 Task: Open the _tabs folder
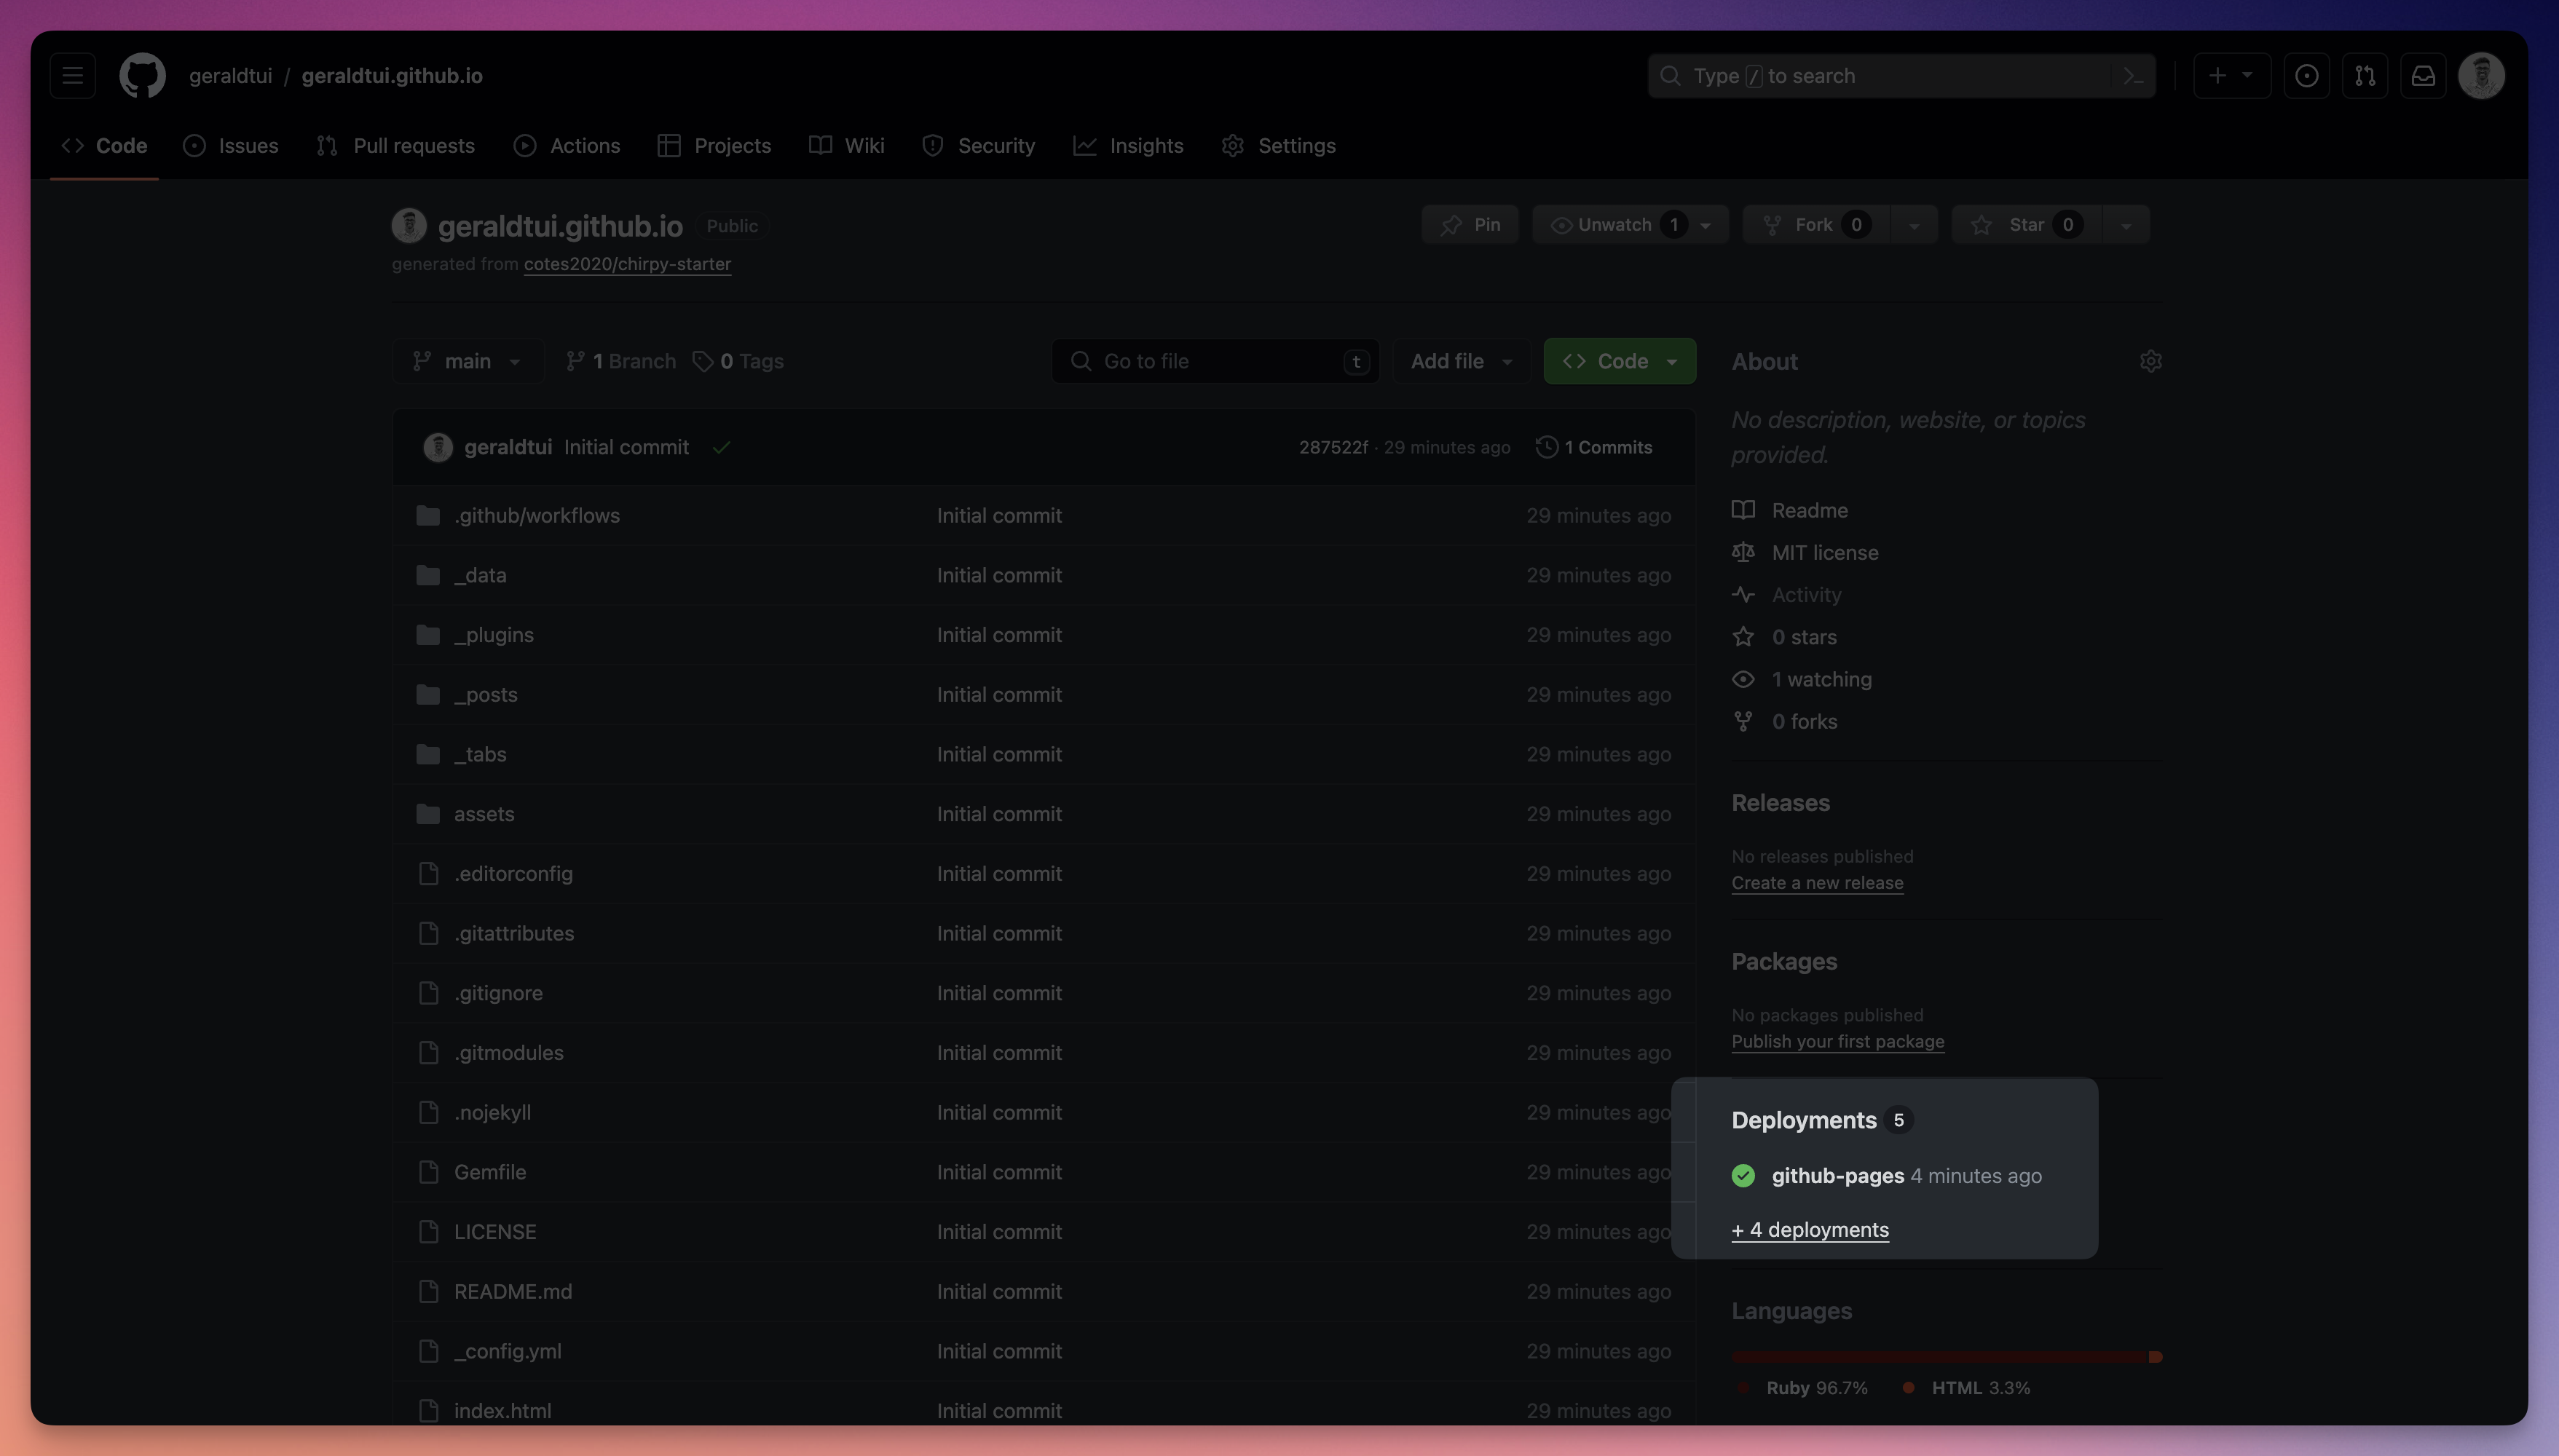480,755
